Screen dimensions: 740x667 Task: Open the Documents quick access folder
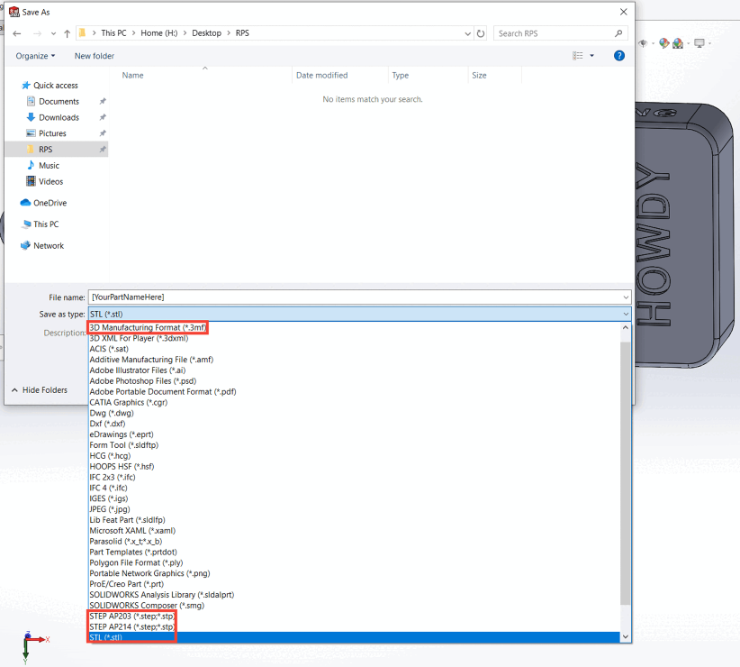(59, 101)
